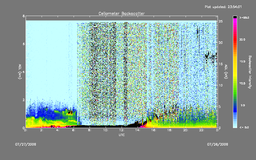Image resolution: width=256 pixels, height=160 pixels.
Task: Click the '10' kft tick on the right axis
Action: click(x=220, y=85)
